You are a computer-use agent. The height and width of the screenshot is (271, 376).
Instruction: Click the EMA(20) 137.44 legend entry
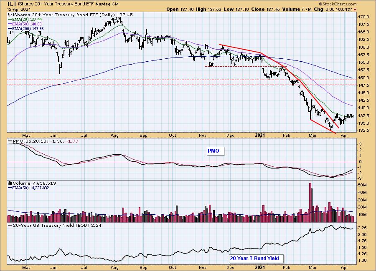(x=27, y=20)
